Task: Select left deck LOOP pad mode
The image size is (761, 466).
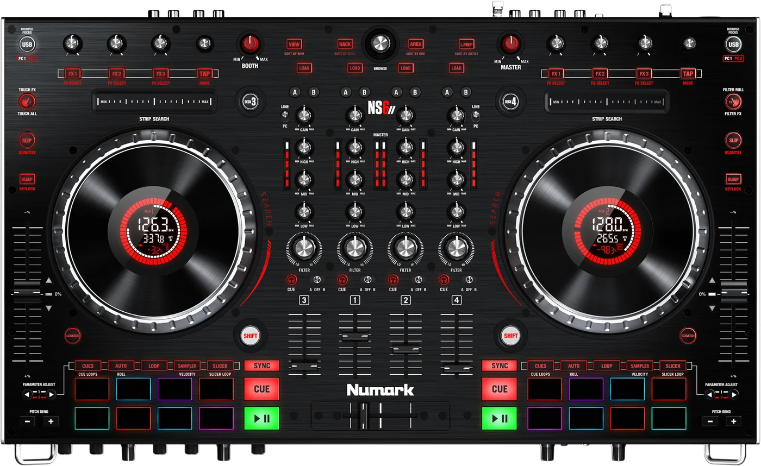Action: pos(154,366)
